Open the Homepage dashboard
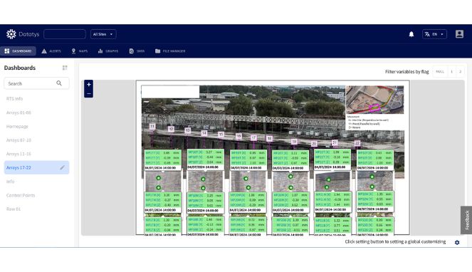 pyautogui.click(x=17, y=127)
